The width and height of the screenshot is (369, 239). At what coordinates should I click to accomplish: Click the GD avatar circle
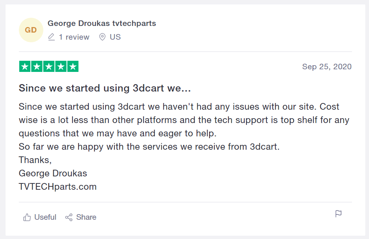coord(31,30)
